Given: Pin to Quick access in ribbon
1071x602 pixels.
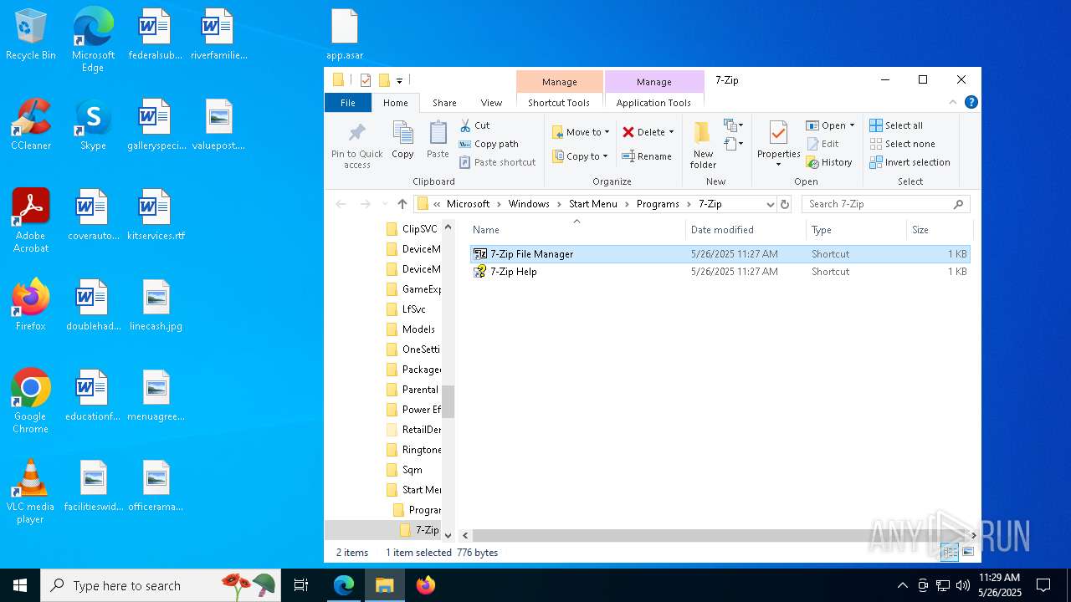Looking at the screenshot, I should 356,145.
